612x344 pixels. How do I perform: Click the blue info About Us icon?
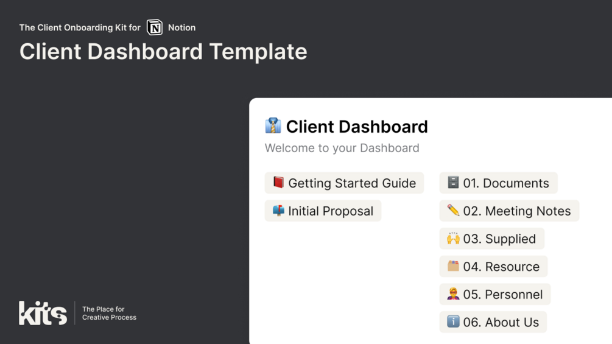pos(453,321)
